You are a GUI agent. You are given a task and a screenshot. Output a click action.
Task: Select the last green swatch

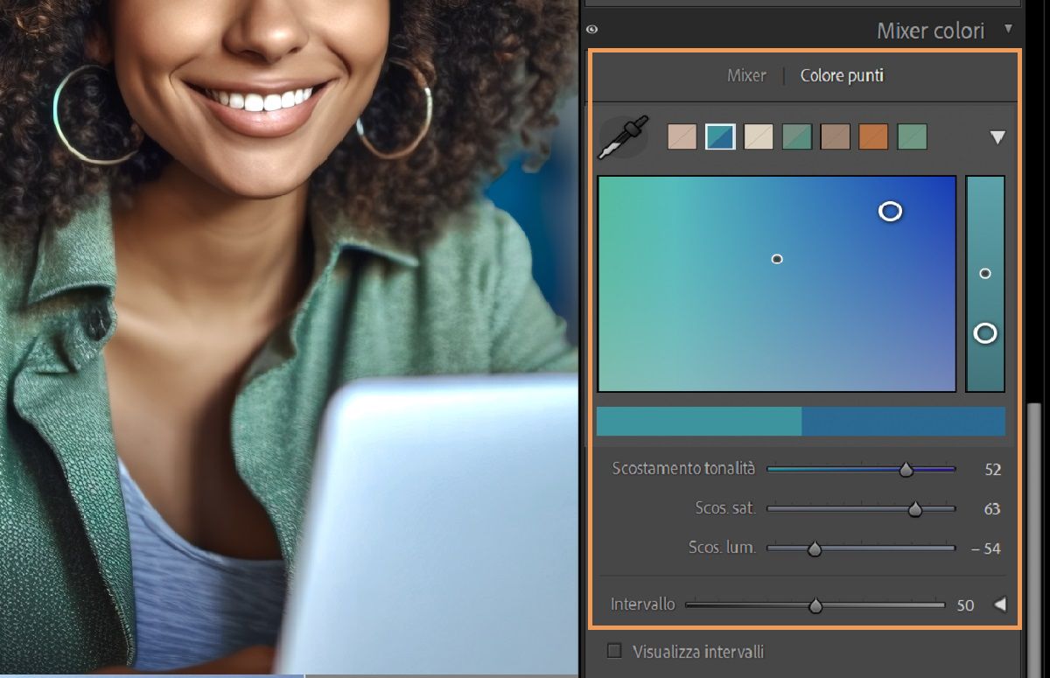point(912,136)
